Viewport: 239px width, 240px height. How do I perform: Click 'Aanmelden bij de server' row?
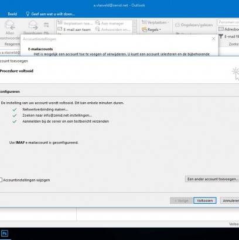coord(66,121)
